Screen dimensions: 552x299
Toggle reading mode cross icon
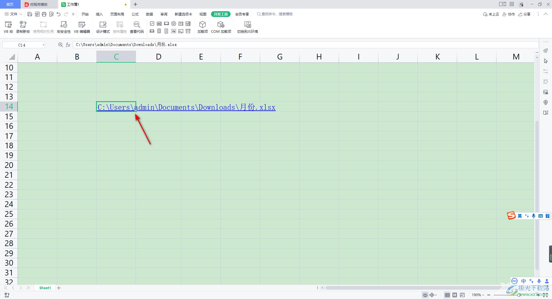(x=432, y=295)
